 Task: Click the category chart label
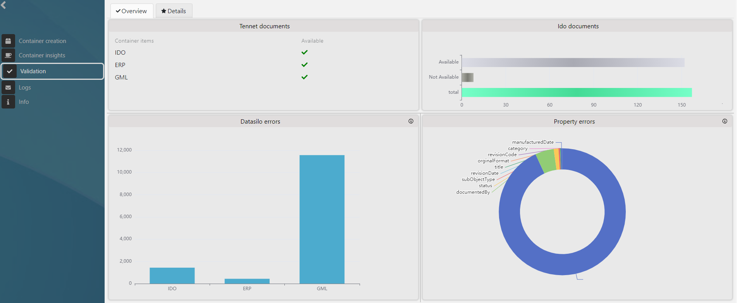[518, 148]
